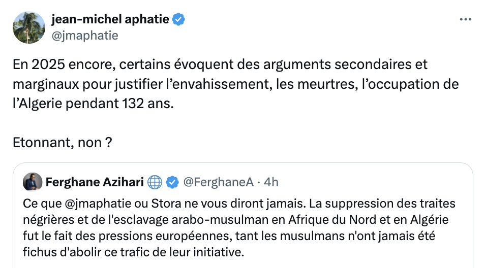Click jean-michel aphatie's palm tree avatar

click(x=29, y=27)
